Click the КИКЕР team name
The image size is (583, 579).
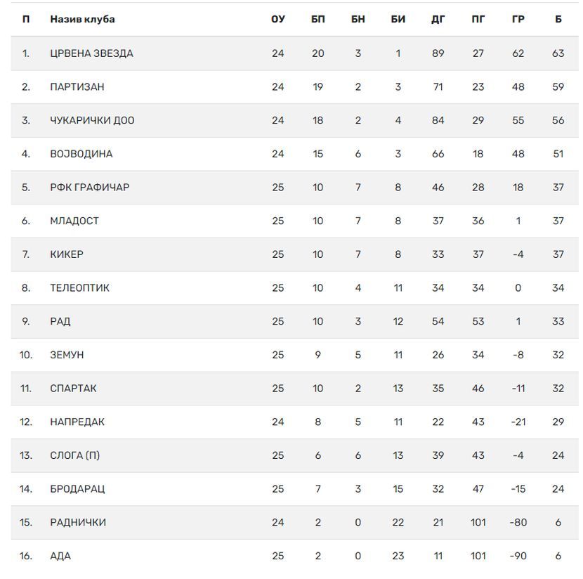(x=67, y=254)
